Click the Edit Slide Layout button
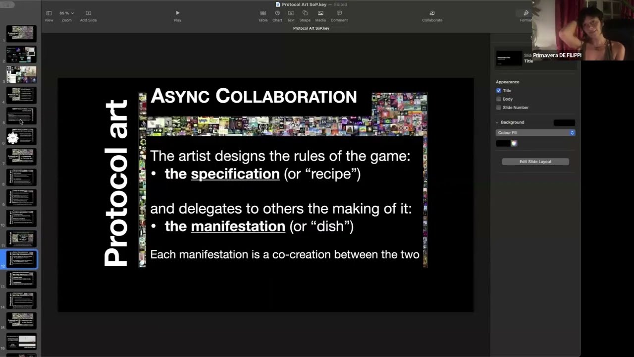 535,162
